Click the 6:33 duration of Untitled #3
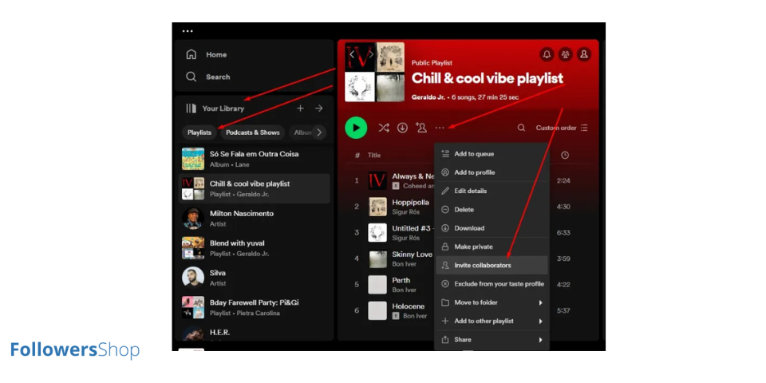766x383 pixels. [x=564, y=232]
